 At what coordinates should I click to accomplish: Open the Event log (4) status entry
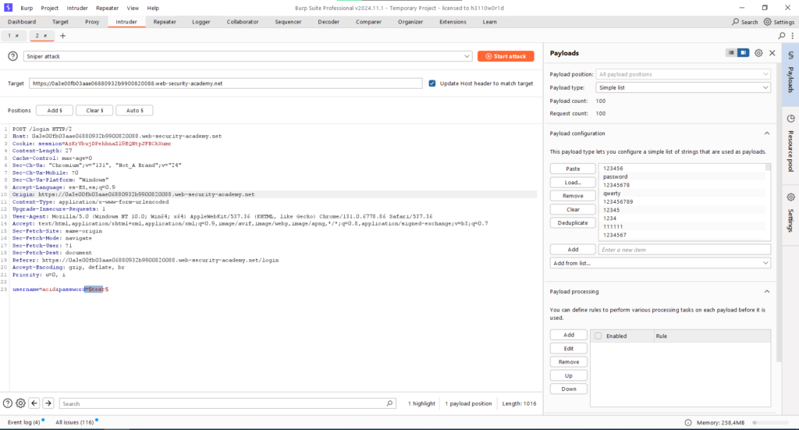click(23, 422)
